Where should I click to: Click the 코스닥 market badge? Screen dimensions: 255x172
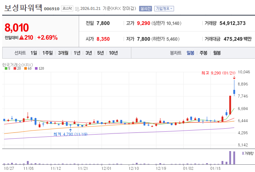tap(67, 8)
